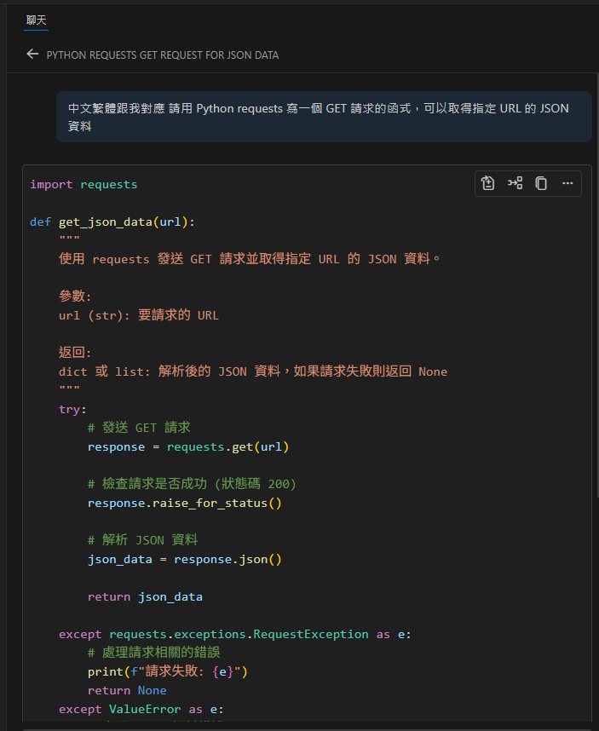Click the back arrow icon
This screenshot has height=731, width=599.
pyautogui.click(x=32, y=54)
